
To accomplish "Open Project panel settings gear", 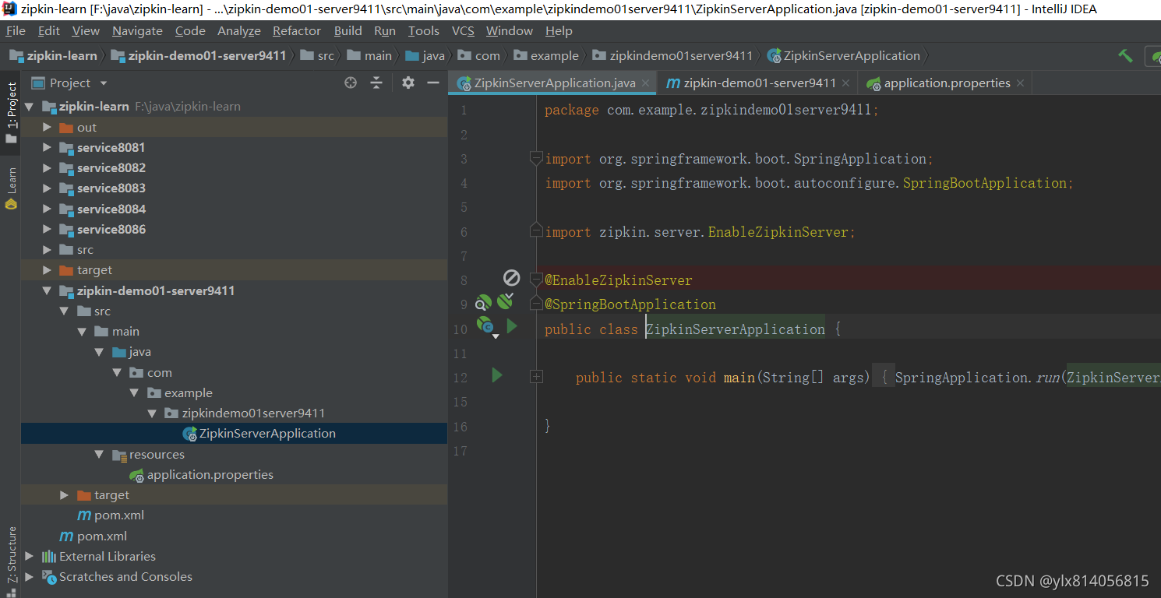I will pos(408,83).
